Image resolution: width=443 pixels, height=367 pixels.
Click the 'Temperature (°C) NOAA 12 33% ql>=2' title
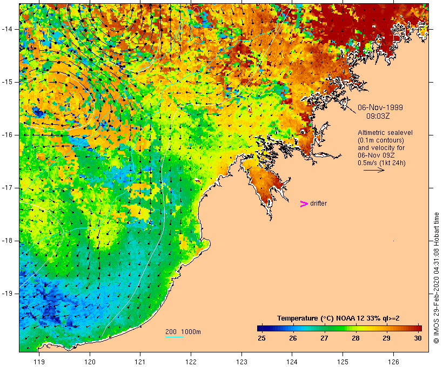click(338, 318)
